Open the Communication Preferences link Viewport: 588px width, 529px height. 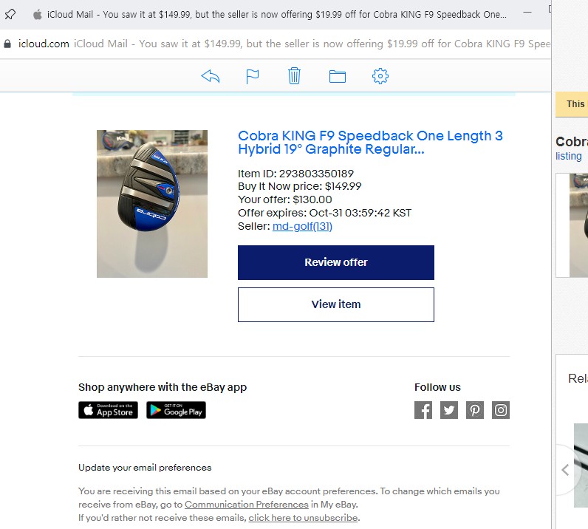pyautogui.click(x=247, y=505)
